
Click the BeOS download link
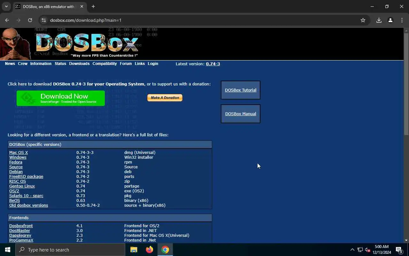click(14, 201)
